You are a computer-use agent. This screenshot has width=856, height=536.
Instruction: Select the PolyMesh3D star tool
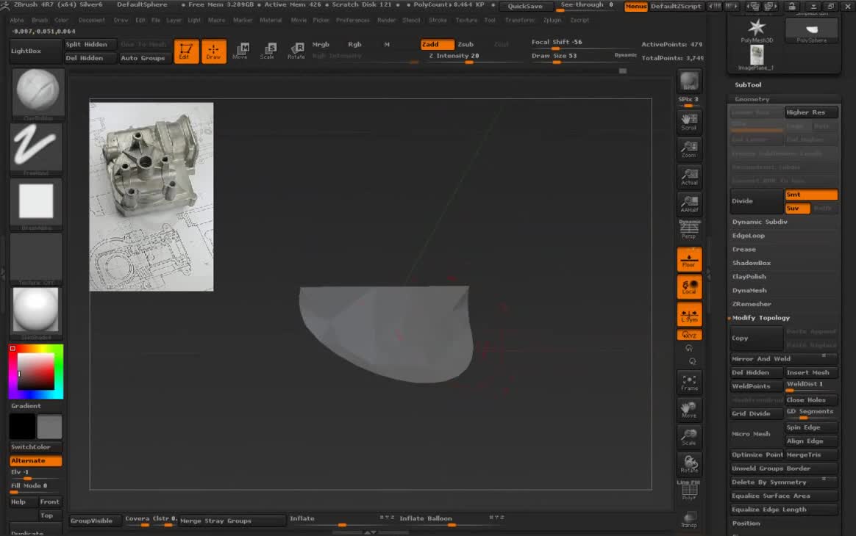click(x=757, y=29)
